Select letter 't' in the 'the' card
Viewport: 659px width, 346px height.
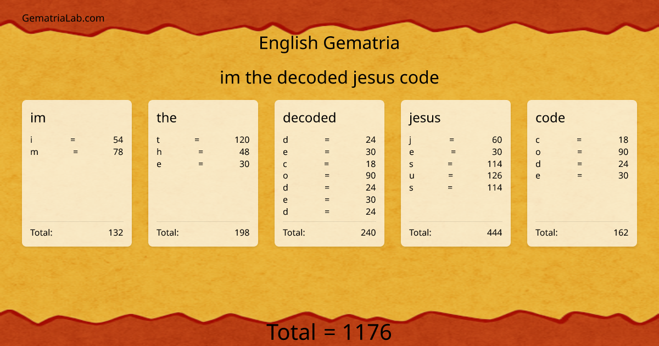coord(158,139)
